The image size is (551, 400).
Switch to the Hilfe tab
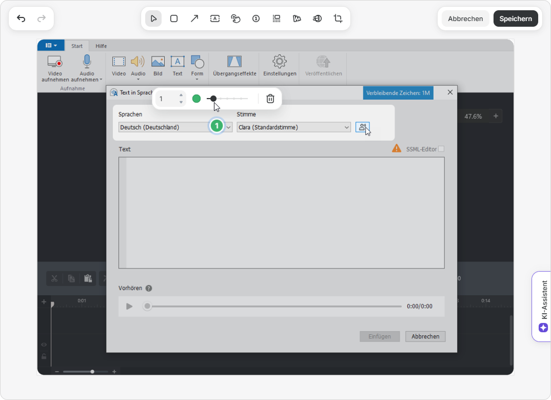click(x=101, y=46)
